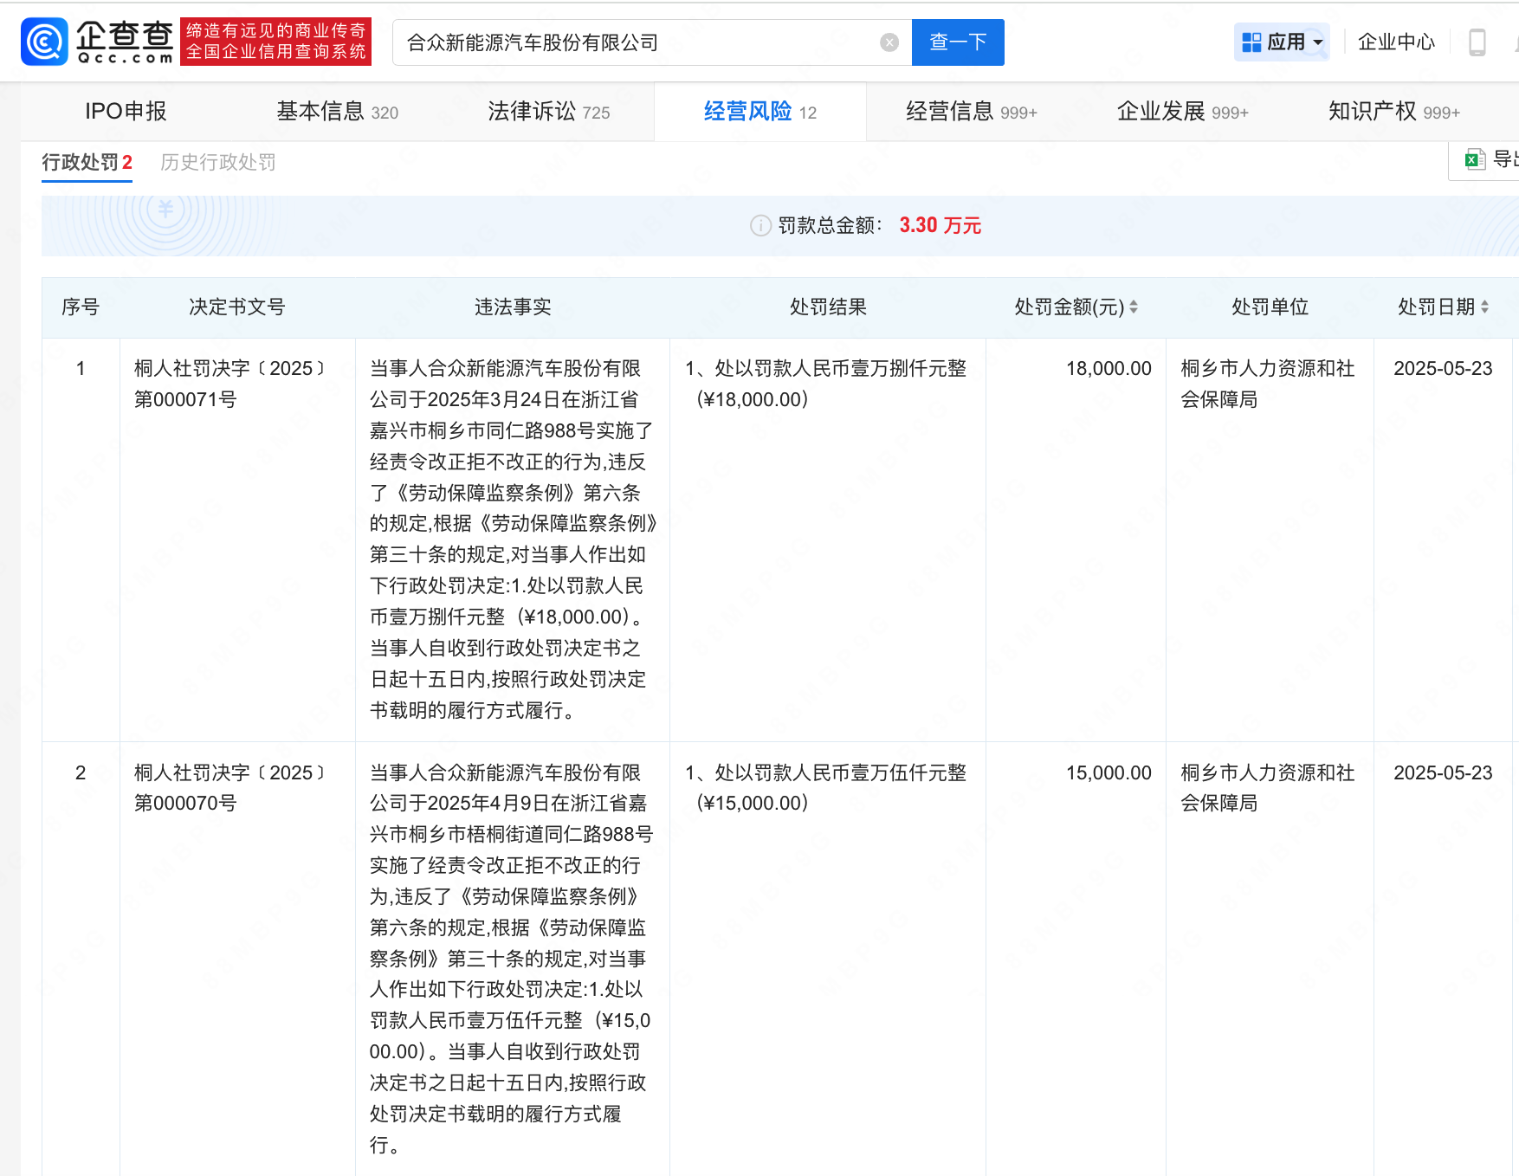Screen dimensions: 1519x1176
Task: Click the grid icon on 应用 button
Action: point(1251,42)
